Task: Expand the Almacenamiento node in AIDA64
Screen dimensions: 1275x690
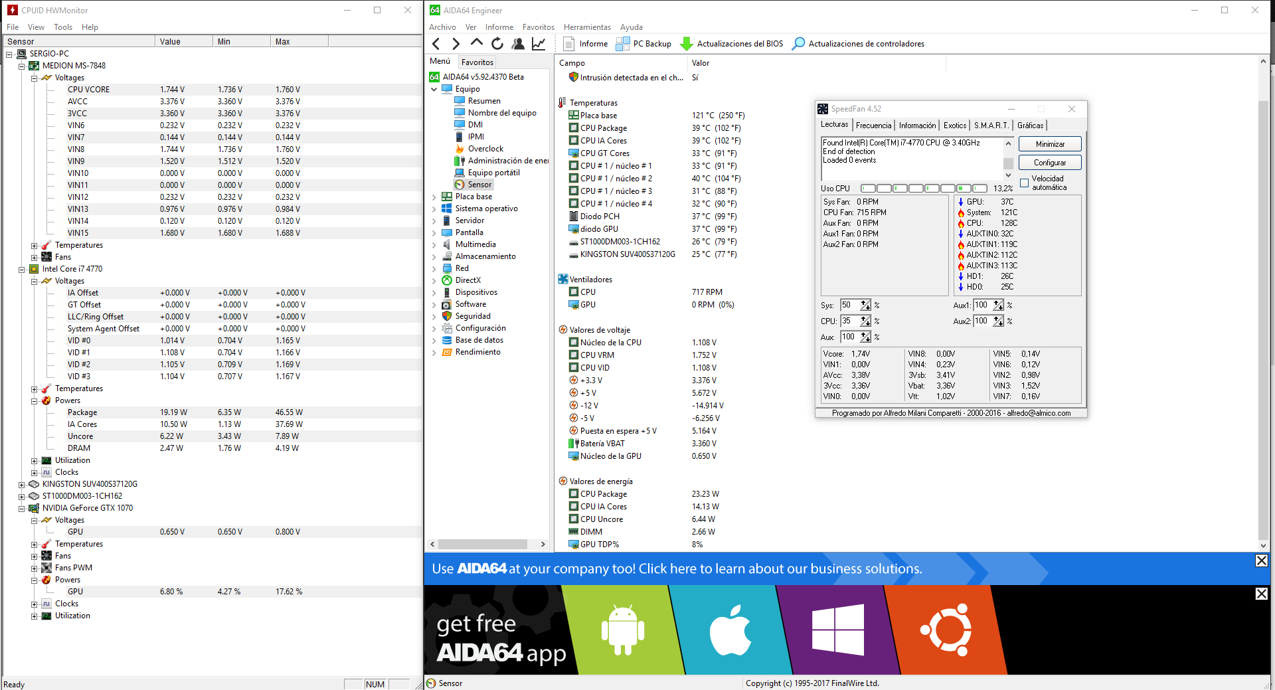Action: [x=434, y=256]
